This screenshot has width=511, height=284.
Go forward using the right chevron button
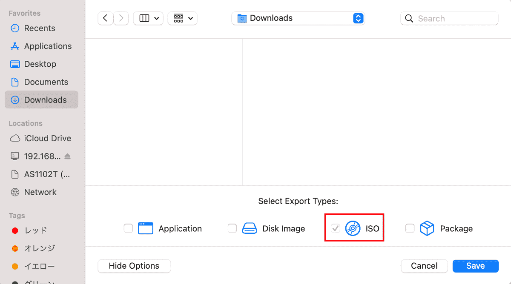121,18
